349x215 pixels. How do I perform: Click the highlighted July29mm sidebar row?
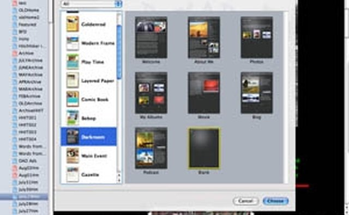24,197
